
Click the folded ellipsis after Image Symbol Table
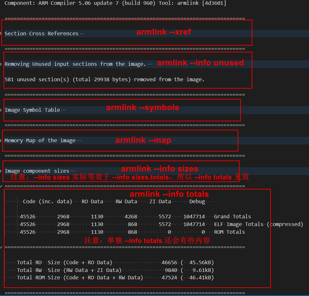tap(64, 110)
